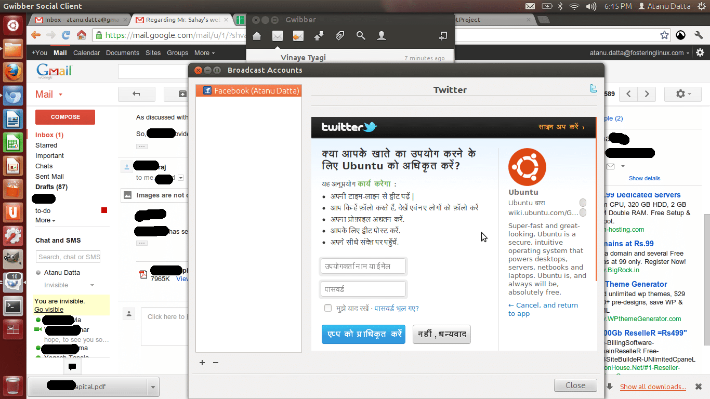Click 'Show all downloads...' link
710x399 pixels.
(653, 387)
